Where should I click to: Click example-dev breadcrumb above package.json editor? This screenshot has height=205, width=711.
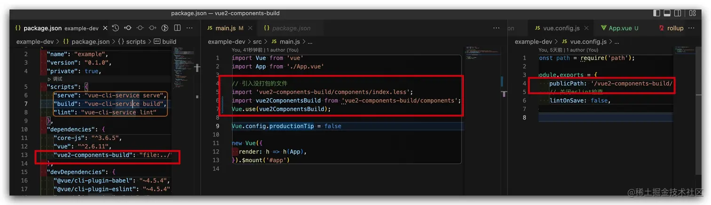coord(34,41)
